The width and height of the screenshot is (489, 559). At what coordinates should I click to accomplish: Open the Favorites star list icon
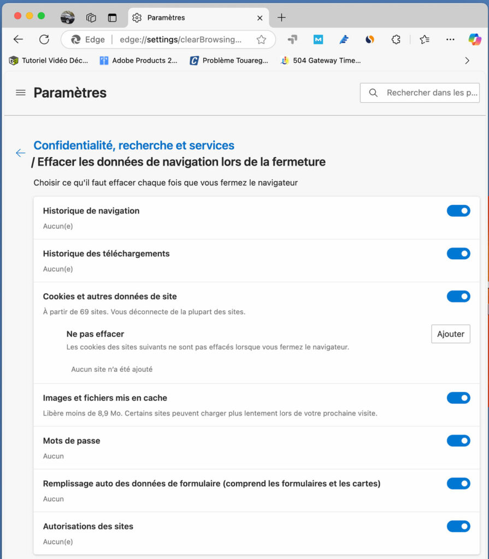425,39
